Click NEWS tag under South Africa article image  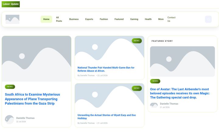pyautogui.click(x=10, y=87)
